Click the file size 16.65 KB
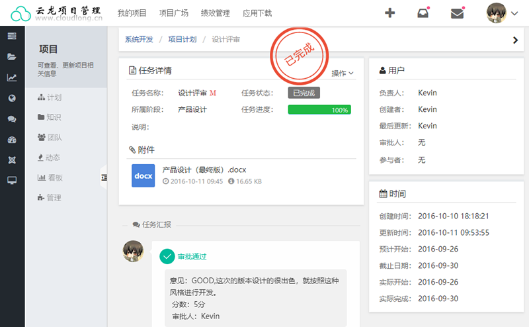Screen dimensions: 529x327 pyautogui.click(x=249, y=181)
